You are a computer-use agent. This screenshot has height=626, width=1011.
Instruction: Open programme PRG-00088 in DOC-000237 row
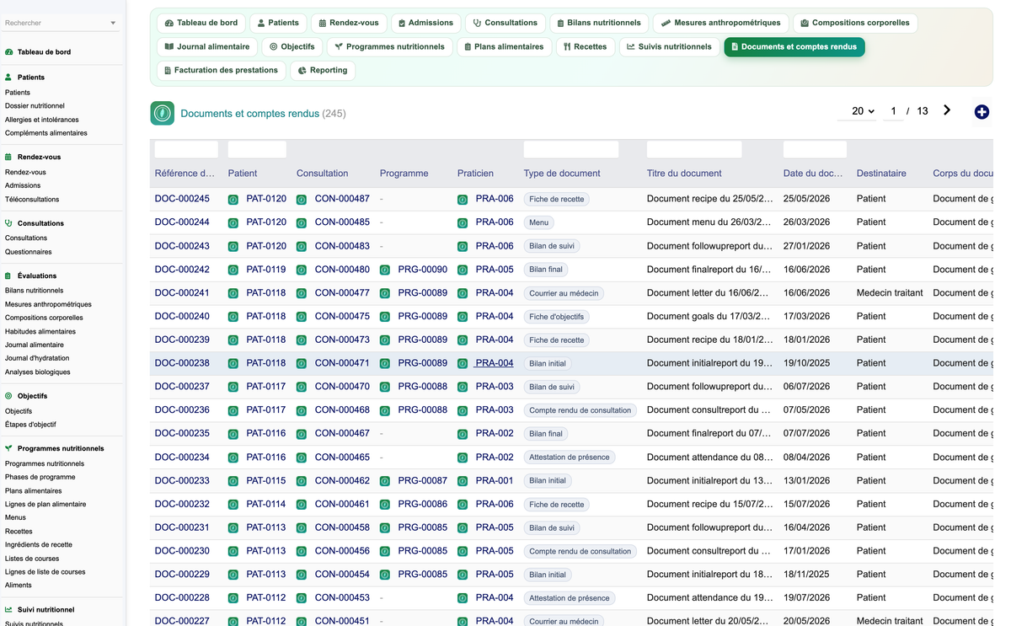[x=423, y=387]
